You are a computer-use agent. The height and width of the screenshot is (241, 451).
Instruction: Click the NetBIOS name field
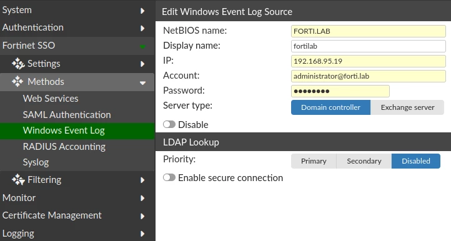coord(368,31)
